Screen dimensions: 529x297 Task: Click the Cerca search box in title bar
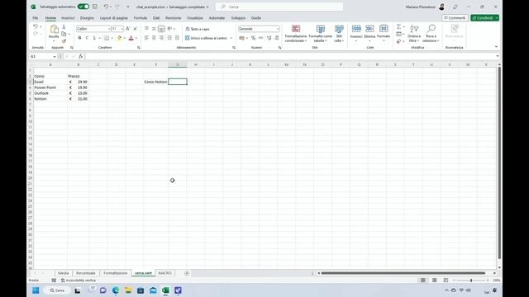tap(279, 7)
